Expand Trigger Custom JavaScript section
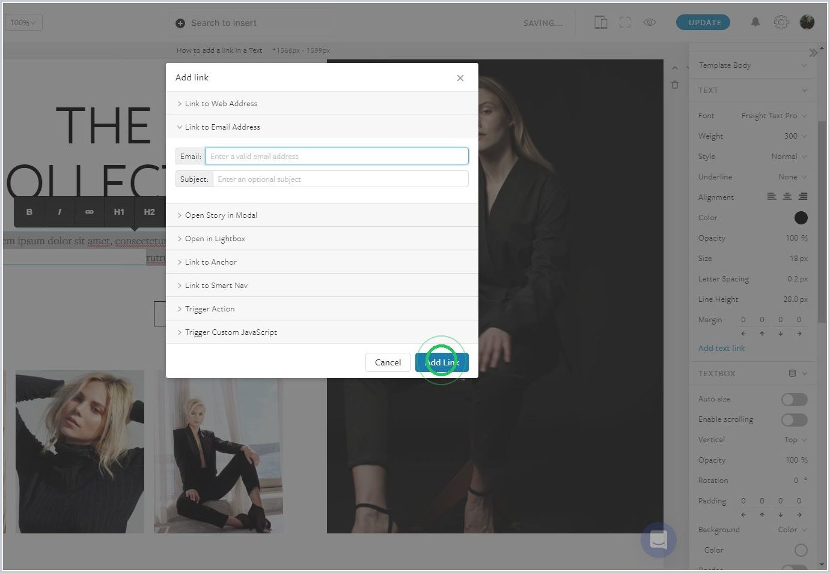 pos(322,332)
